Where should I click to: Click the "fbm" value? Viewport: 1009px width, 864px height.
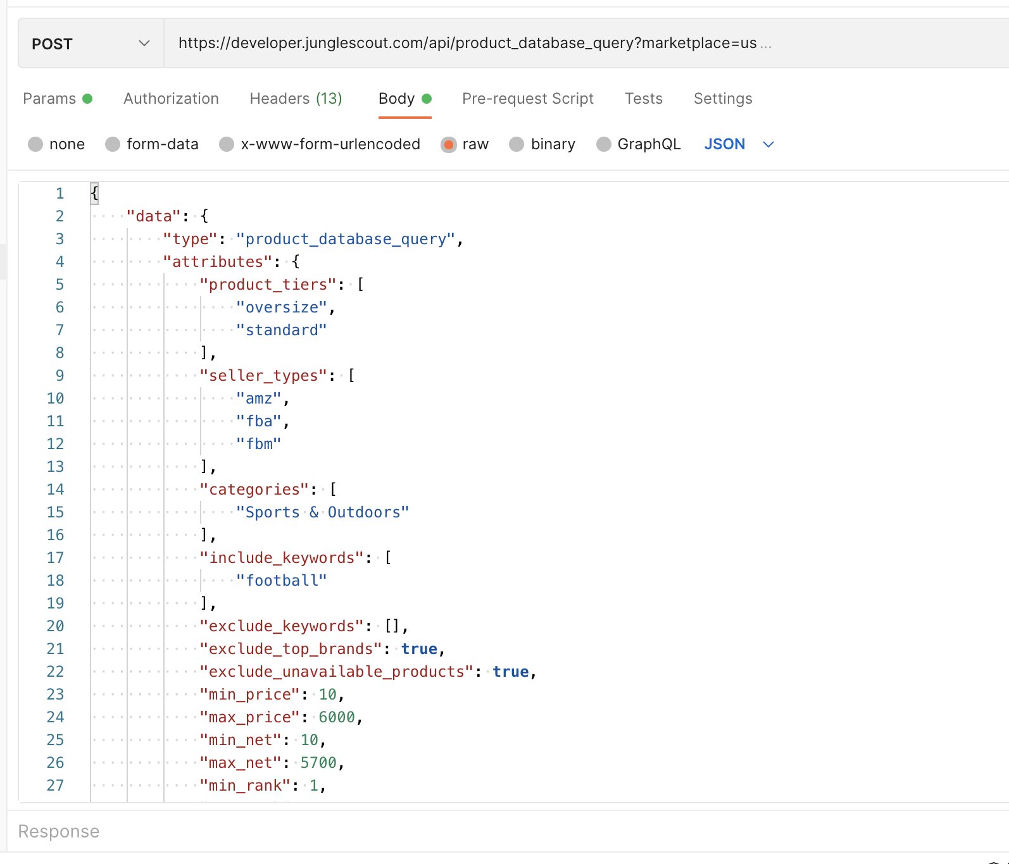click(x=259, y=444)
